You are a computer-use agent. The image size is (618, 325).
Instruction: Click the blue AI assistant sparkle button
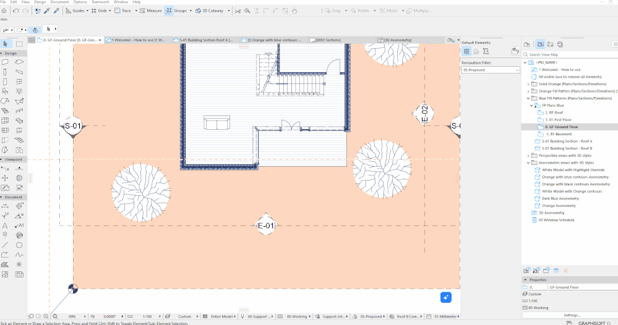coord(447,298)
